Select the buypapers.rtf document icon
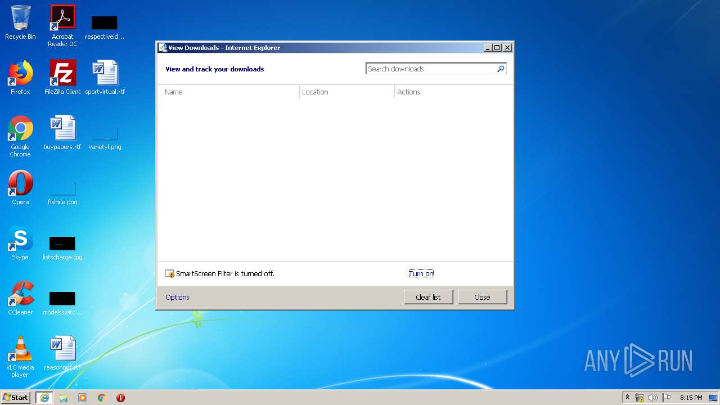The width and height of the screenshot is (720, 405). pos(62,133)
